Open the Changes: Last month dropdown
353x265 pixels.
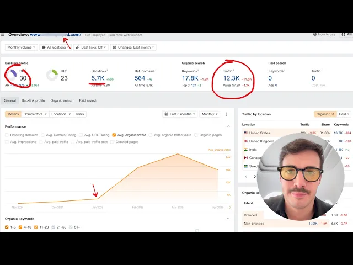click(133, 47)
